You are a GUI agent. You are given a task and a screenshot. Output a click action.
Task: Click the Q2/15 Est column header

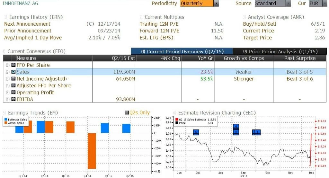click(x=114, y=58)
